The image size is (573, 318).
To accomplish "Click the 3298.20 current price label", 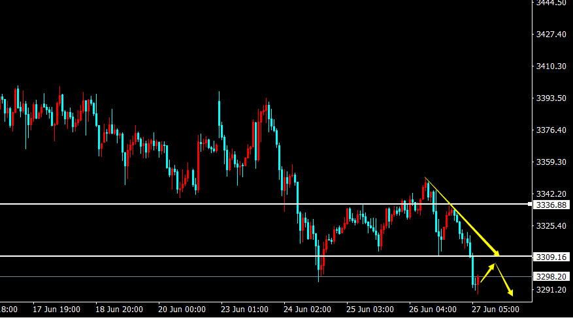I will point(551,277).
